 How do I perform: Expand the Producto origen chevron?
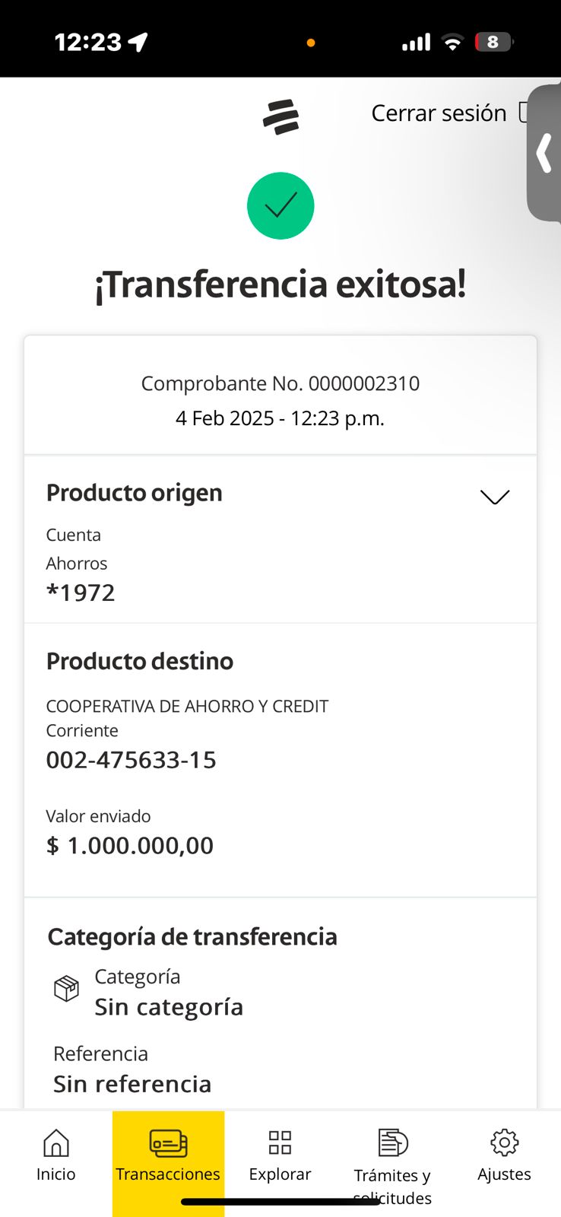[495, 497]
